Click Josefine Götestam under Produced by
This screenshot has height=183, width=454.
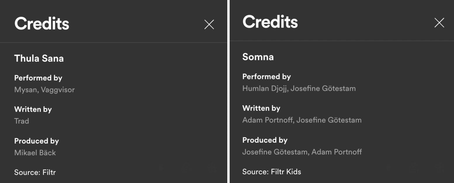[275, 152]
